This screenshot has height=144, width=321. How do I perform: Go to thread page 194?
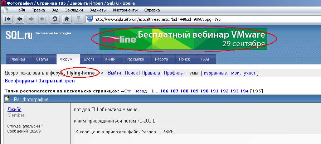(244, 91)
